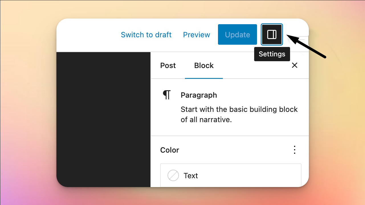Image resolution: width=365 pixels, height=205 pixels.
Task: Click the Switch to draft link
Action: 146,35
